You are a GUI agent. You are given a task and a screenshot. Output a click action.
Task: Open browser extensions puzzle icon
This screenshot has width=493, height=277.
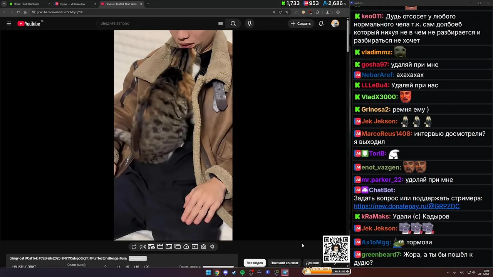tap(317, 12)
